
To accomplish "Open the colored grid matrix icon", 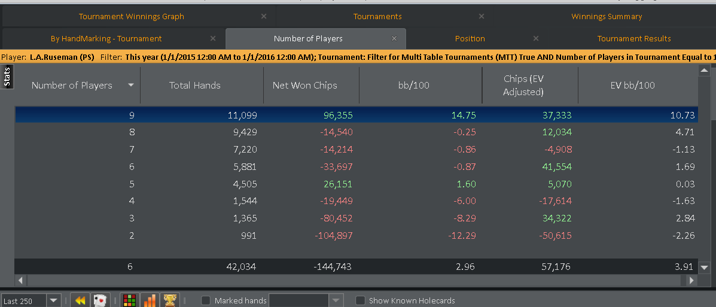I will coord(129,300).
